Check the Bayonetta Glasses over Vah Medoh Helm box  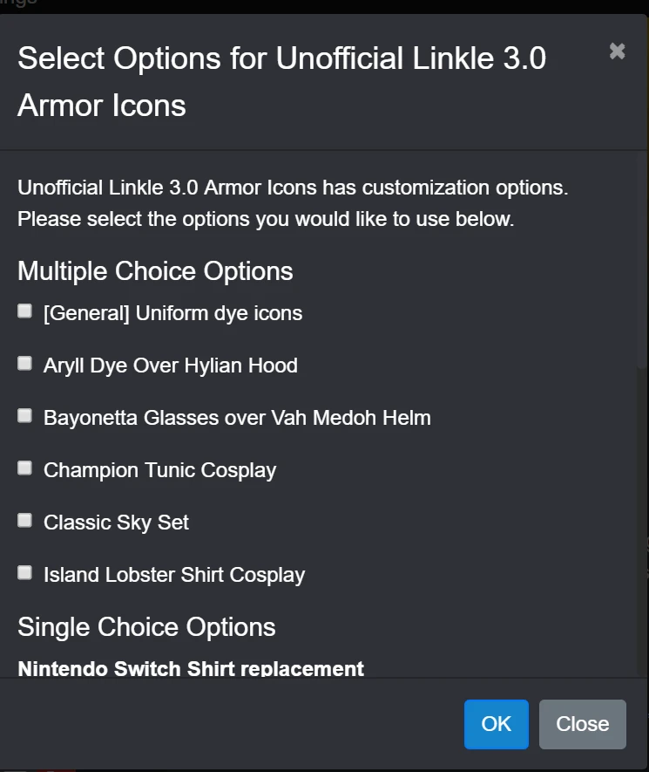pos(25,416)
